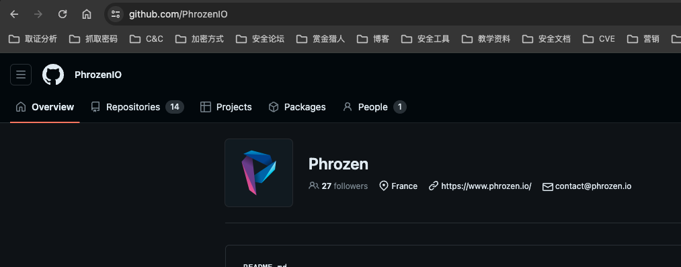This screenshot has height=267, width=681.
Task: Click the GitHub Octocat logo
Action: pos(53,75)
